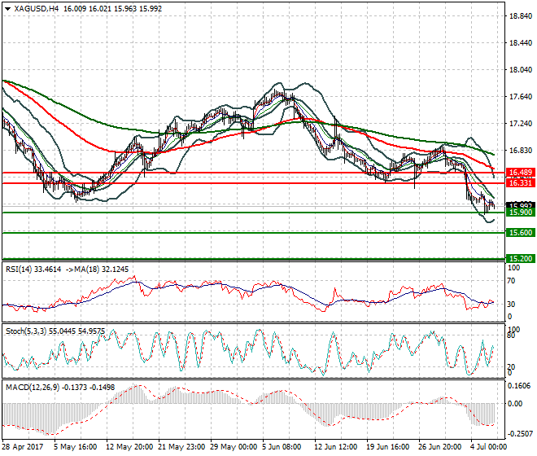
Task: Click the 17.640 price axis value
Action: [x=521, y=97]
